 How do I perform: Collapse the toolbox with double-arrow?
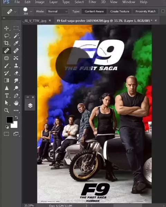pyautogui.click(x=4, y=18)
